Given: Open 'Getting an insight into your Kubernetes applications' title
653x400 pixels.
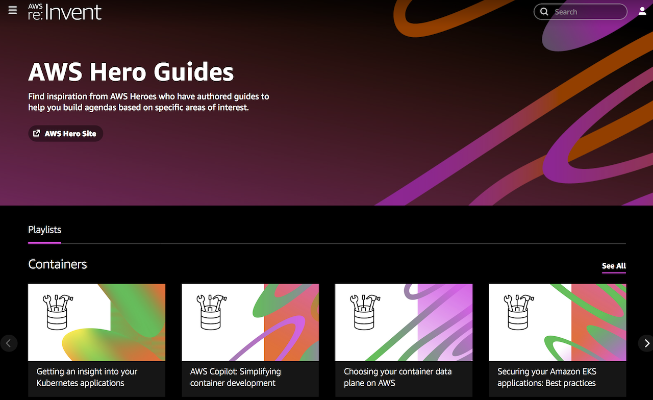Looking at the screenshot, I should 87,377.
